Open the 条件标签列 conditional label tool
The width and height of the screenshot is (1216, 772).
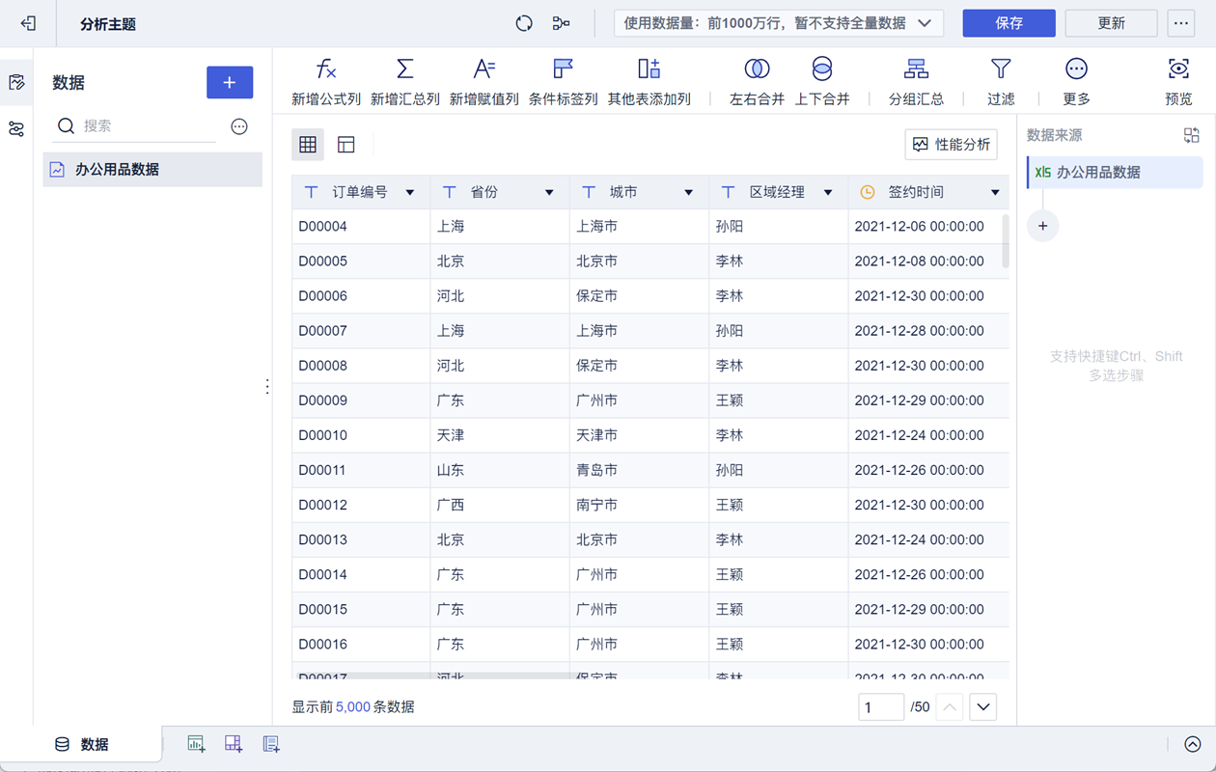563,69
